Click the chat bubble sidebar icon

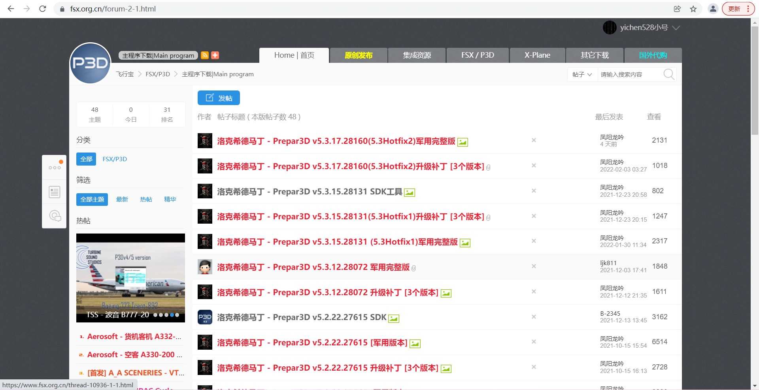click(x=55, y=216)
